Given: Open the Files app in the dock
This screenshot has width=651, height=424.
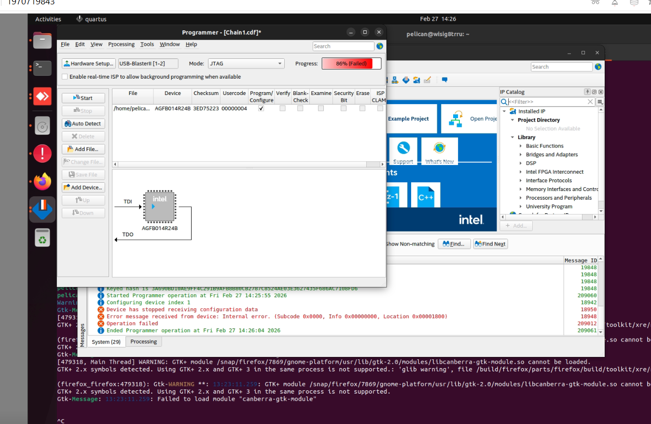Looking at the screenshot, I should tap(42, 40).
